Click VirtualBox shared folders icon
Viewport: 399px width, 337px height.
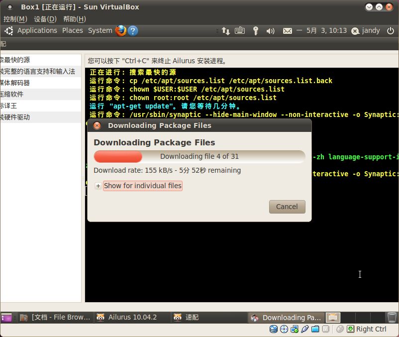pos(315,329)
